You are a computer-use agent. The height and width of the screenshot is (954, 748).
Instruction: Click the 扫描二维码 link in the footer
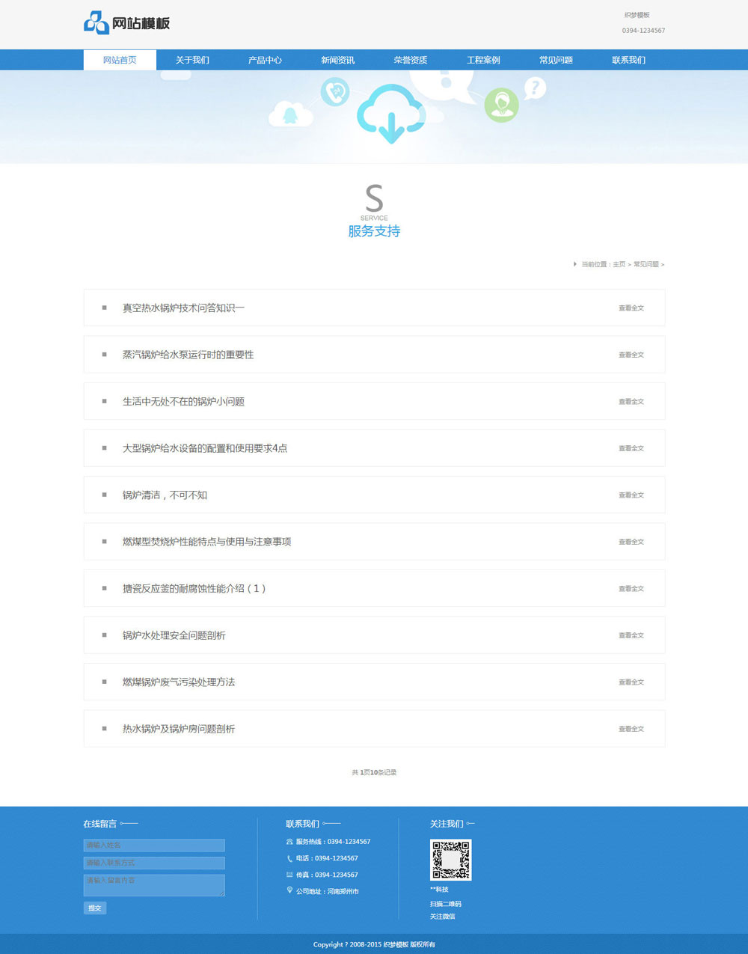tap(445, 903)
